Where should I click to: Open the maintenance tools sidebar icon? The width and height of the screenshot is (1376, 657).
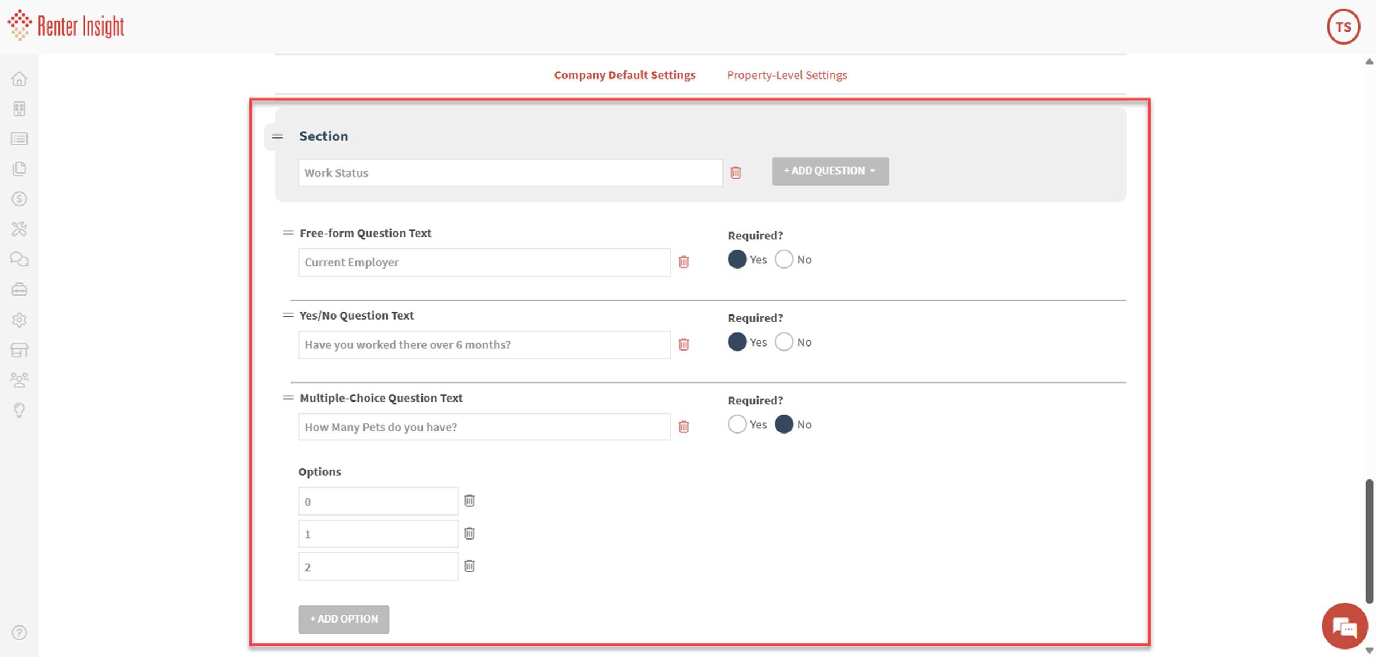click(19, 229)
